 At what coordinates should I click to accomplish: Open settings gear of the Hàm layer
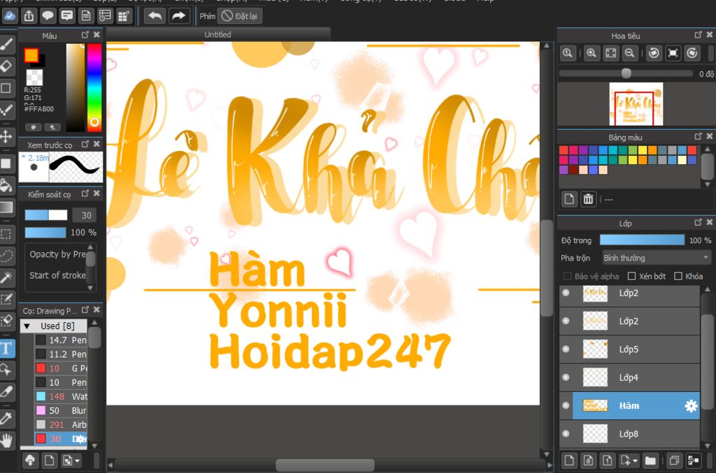[x=691, y=406]
